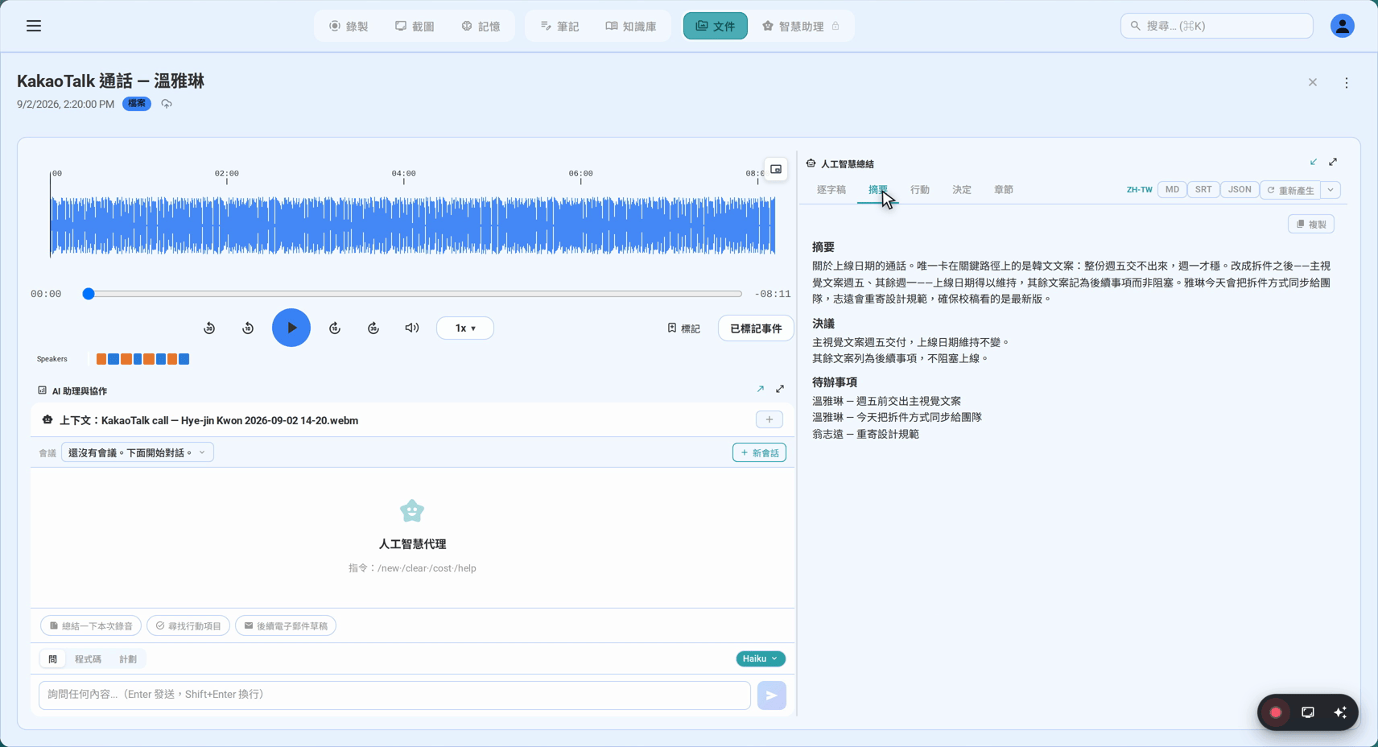
Task: Mute the audio volume
Action: pyautogui.click(x=412, y=328)
